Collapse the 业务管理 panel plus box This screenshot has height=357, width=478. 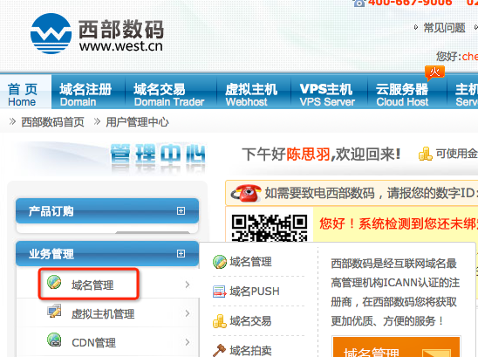point(181,253)
